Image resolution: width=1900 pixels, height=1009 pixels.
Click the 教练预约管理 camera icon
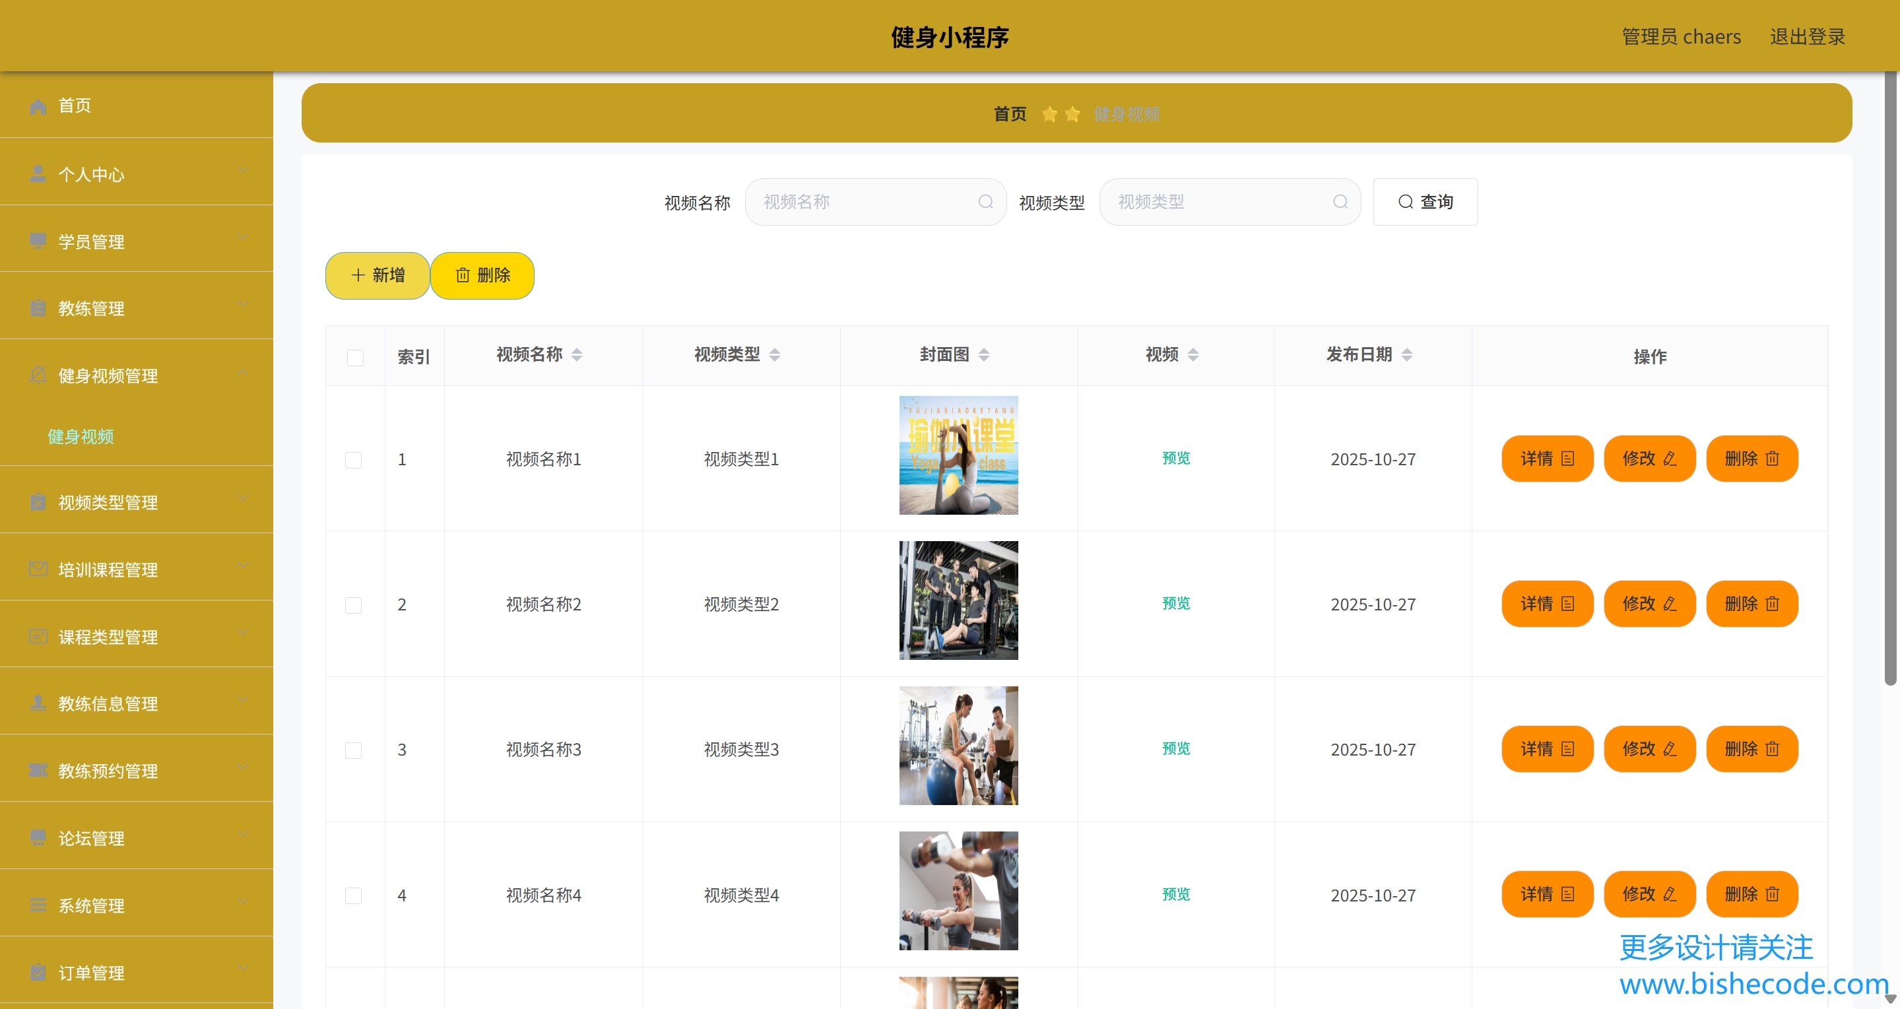pos(38,770)
